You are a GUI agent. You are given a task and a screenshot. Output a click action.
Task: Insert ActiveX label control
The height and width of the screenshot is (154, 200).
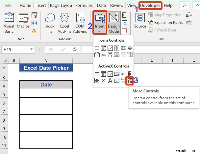[110, 81]
